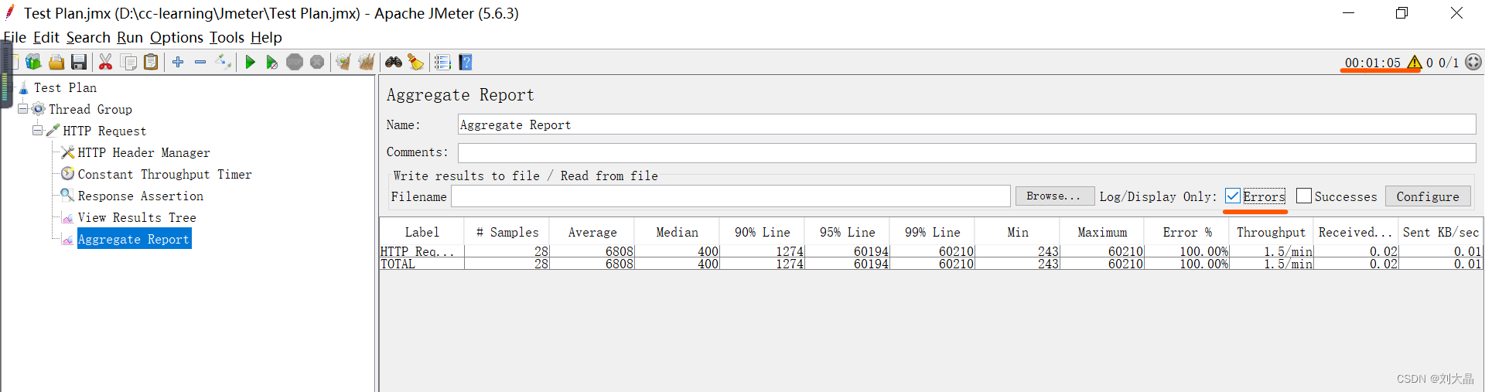Select Aggregate Report in tree

(x=134, y=239)
